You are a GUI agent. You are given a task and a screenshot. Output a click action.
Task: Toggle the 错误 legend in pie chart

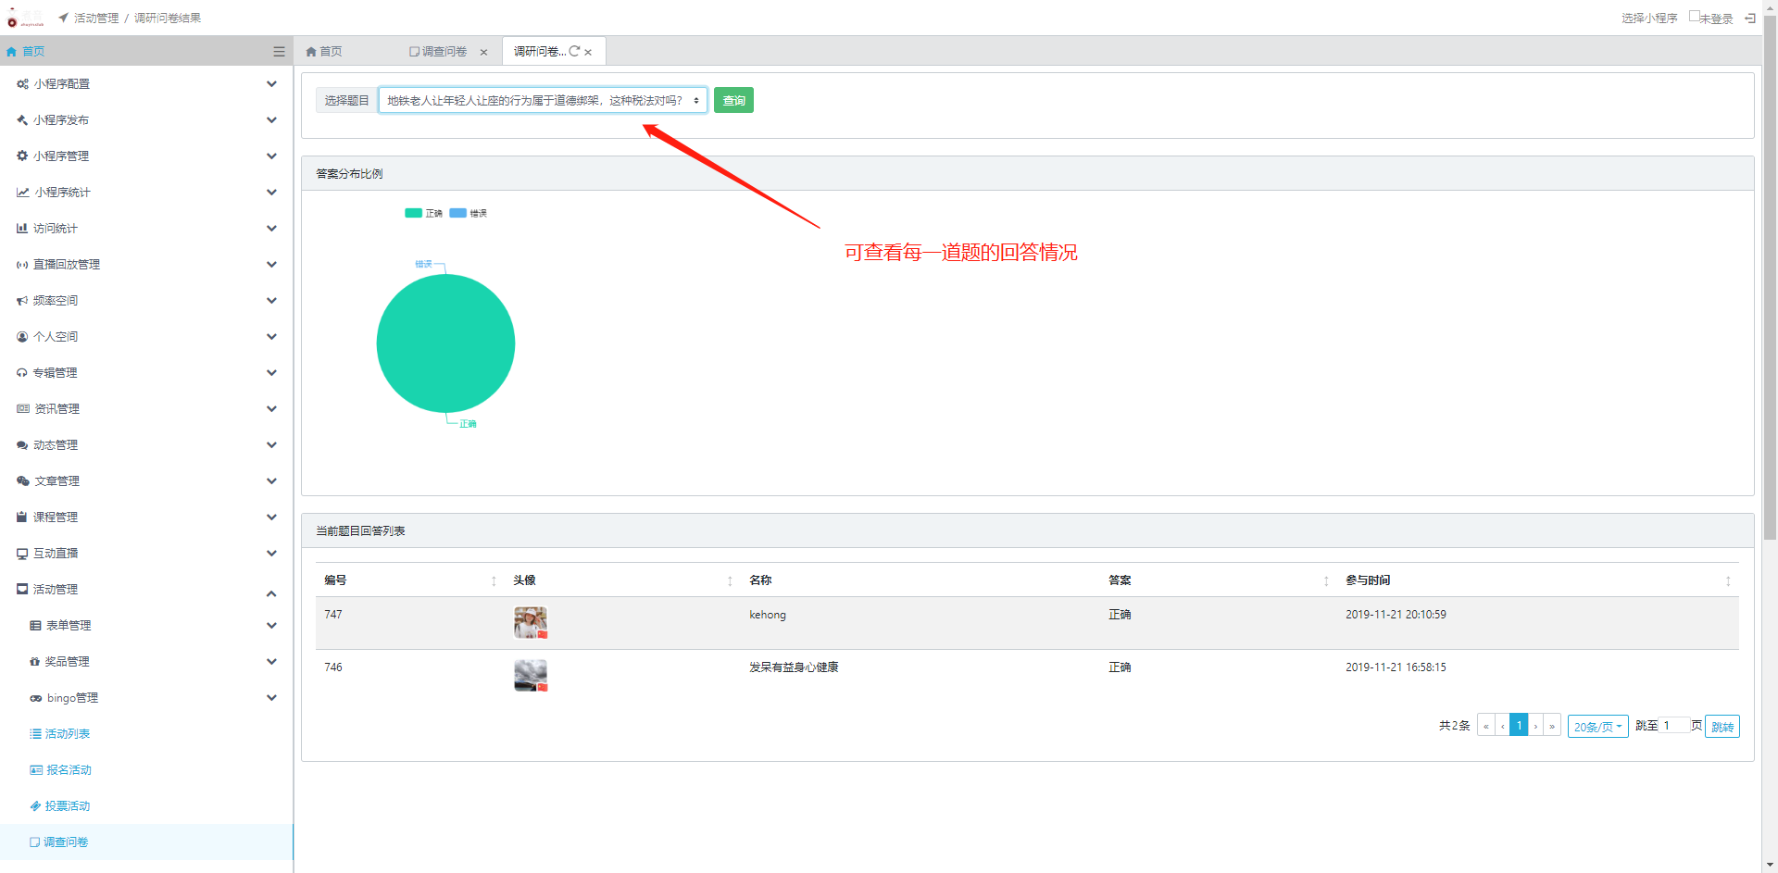[x=468, y=214]
